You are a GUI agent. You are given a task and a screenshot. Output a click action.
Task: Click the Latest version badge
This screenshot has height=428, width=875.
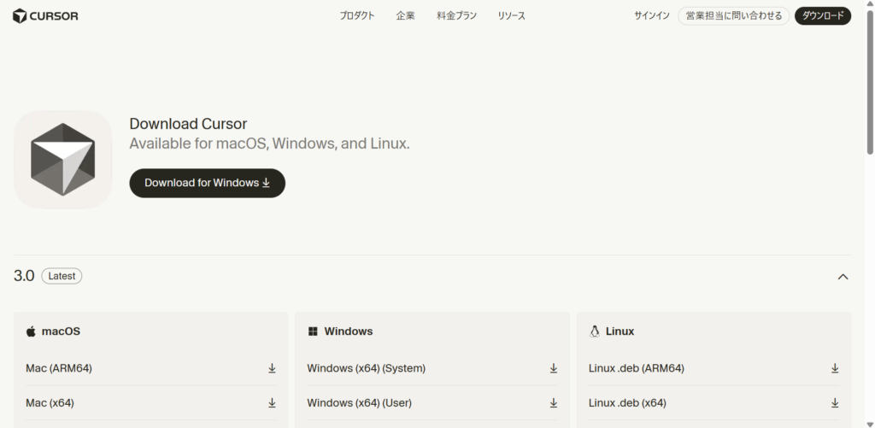pos(62,276)
